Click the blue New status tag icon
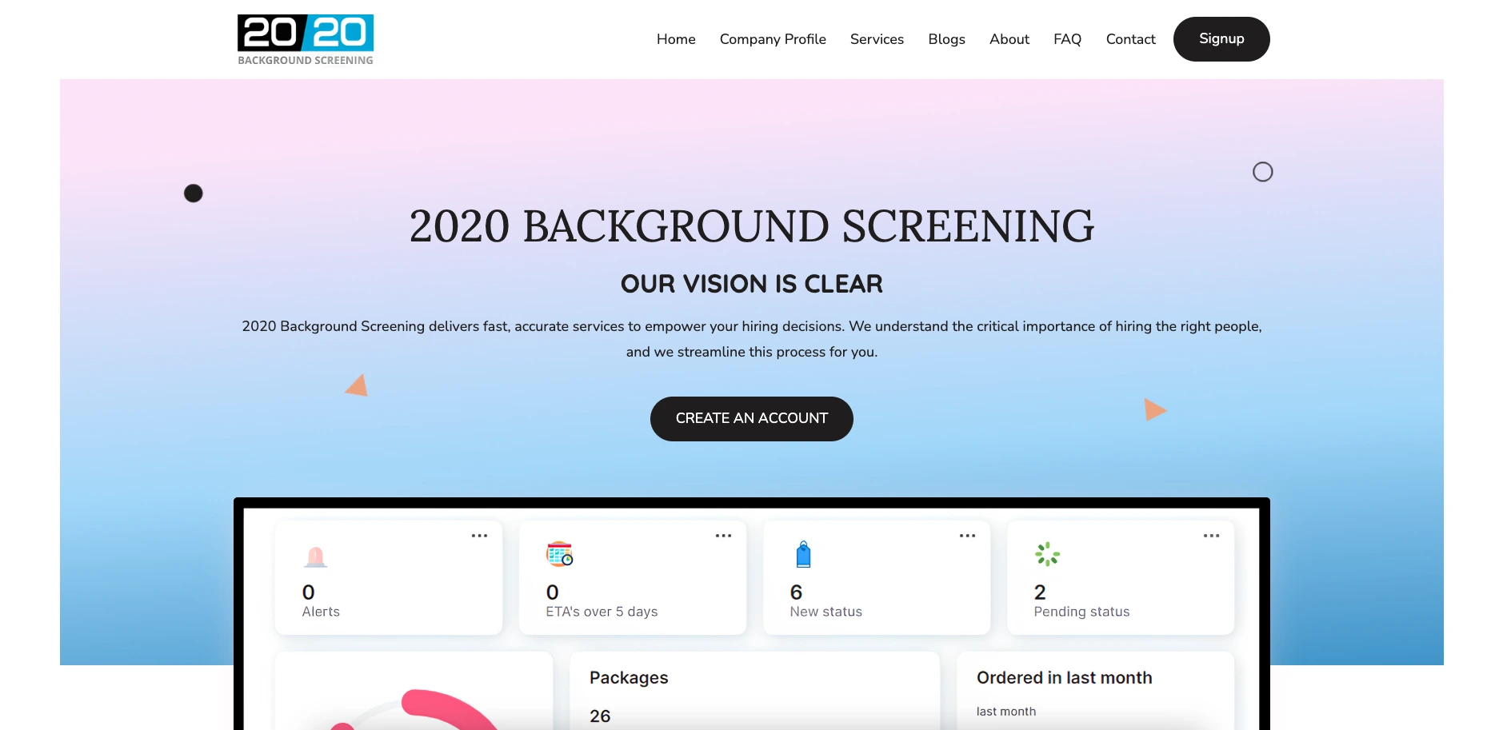Viewport: 1503px width, 730px height. [804, 554]
